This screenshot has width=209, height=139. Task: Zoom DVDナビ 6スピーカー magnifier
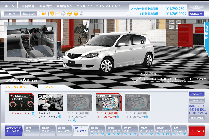coord(146,117)
